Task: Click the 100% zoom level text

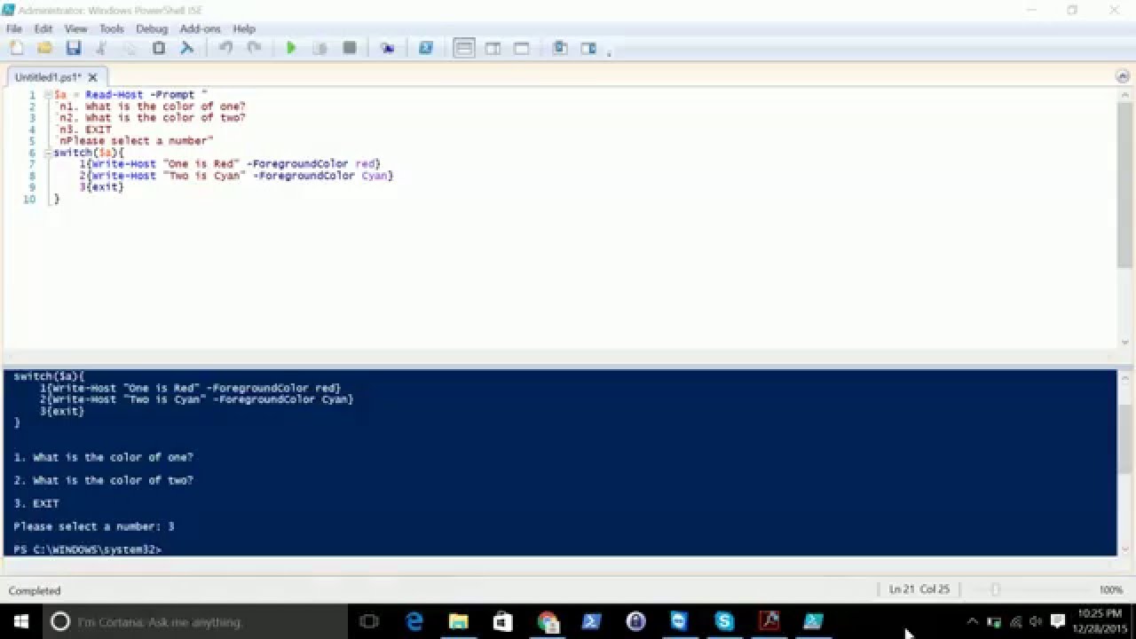Action: pos(1111,590)
